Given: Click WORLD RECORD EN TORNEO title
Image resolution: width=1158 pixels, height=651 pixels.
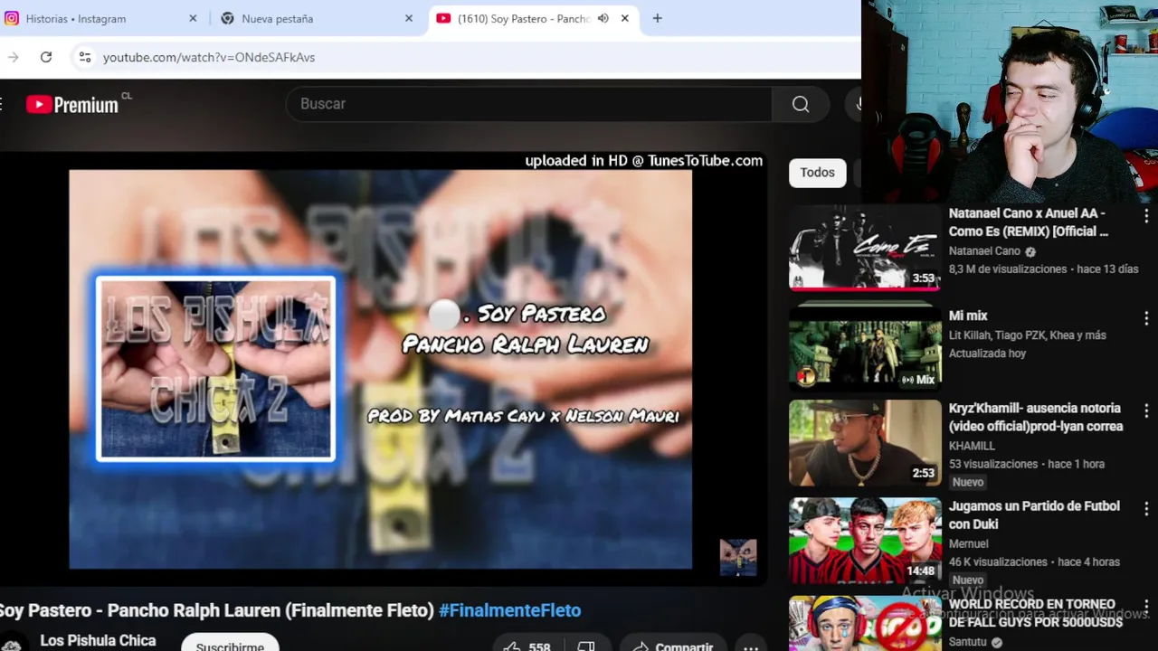Looking at the screenshot, I should pos(1036,612).
